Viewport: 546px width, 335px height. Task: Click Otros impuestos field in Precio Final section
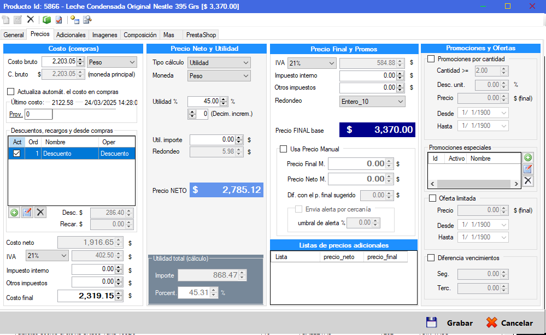368,88
